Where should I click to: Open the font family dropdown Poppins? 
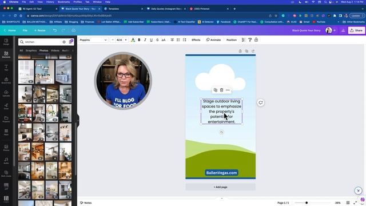(x=93, y=40)
